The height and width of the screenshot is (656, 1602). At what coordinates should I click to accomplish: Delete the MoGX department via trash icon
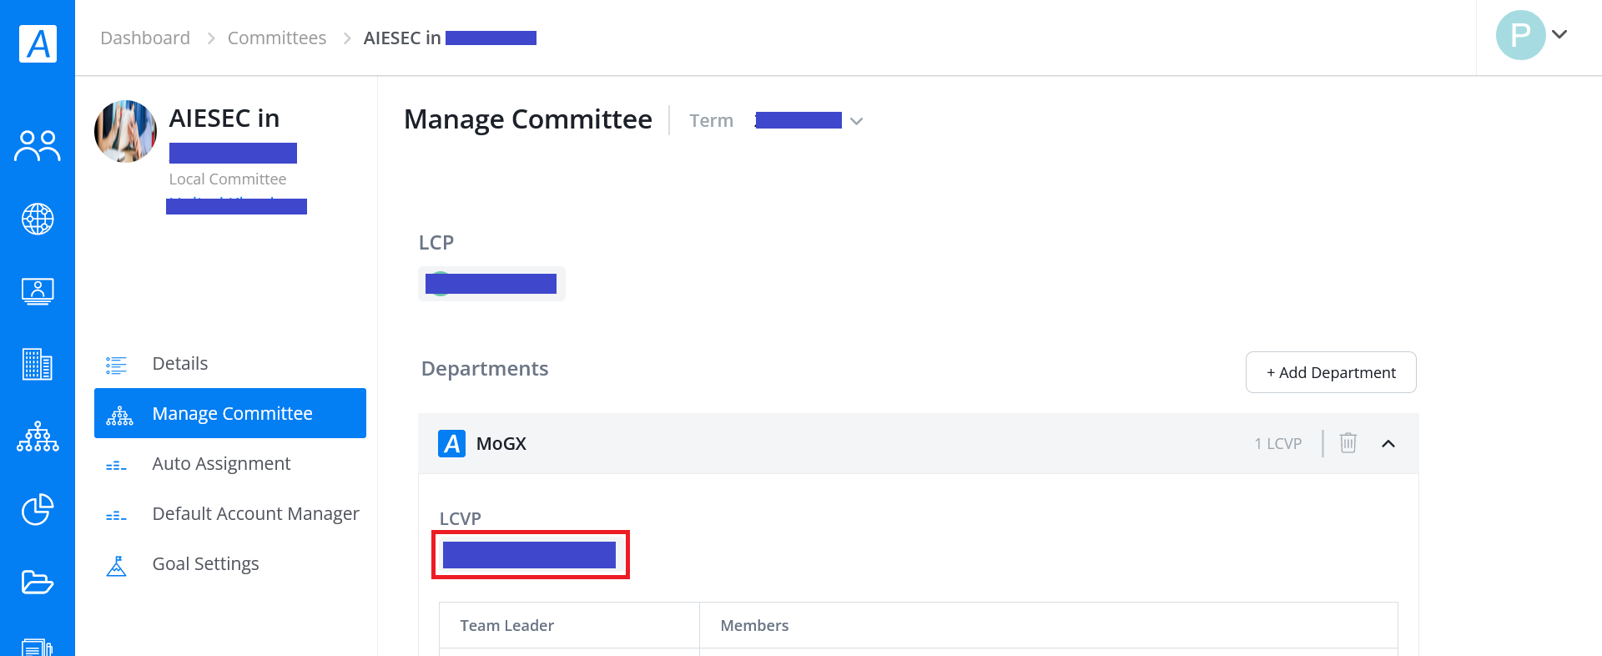(1348, 443)
